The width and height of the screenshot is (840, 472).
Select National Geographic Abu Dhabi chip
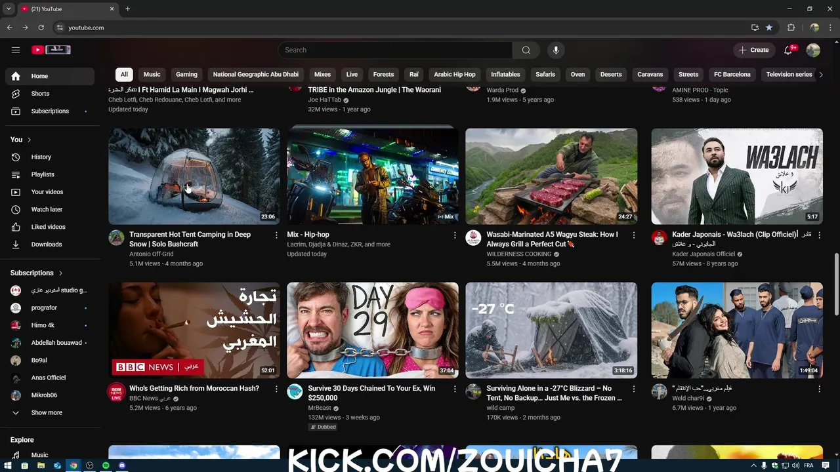[256, 75]
